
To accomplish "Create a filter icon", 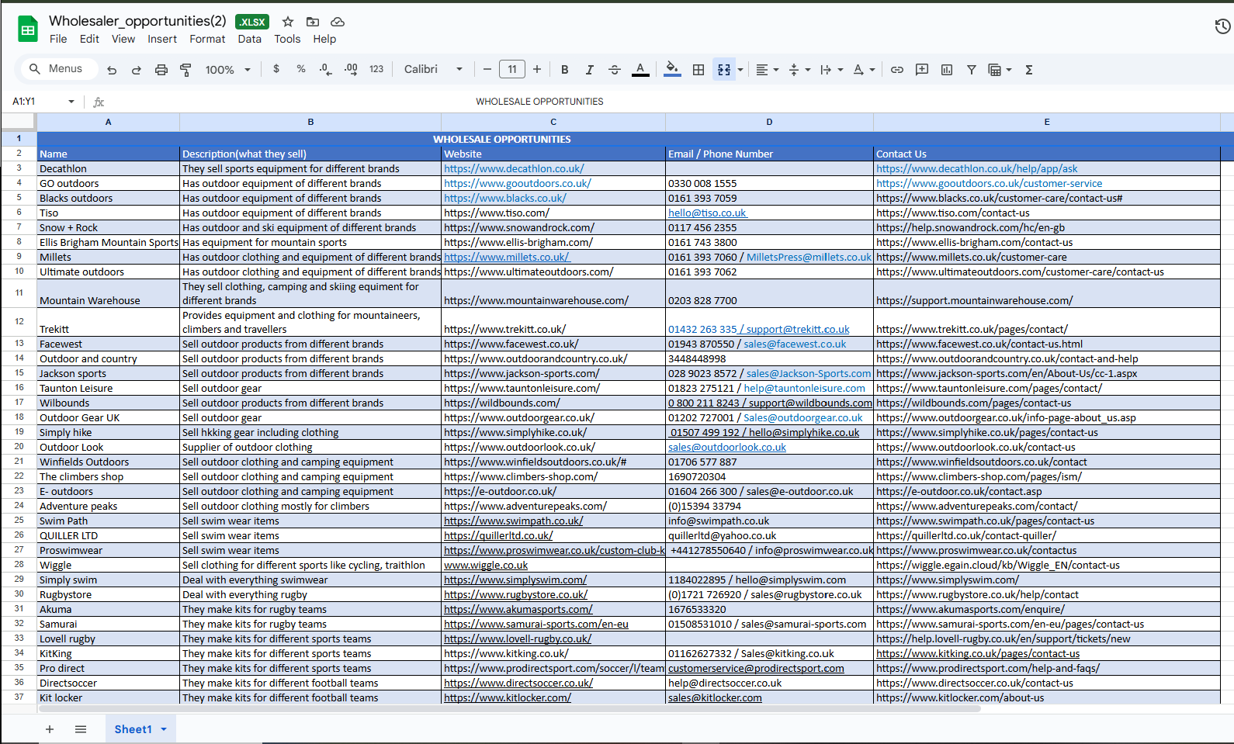I will pyautogui.click(x=972, y=70).
